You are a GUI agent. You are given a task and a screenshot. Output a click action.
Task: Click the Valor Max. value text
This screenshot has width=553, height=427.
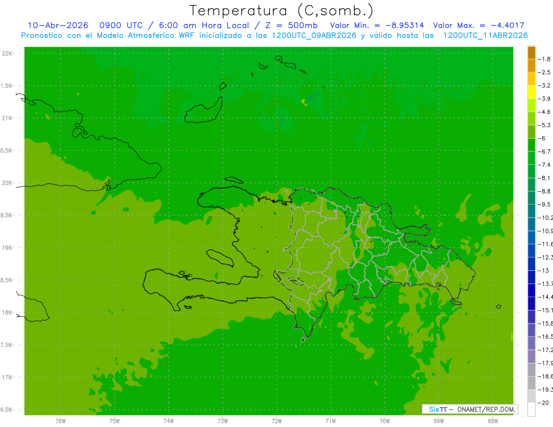479,25
